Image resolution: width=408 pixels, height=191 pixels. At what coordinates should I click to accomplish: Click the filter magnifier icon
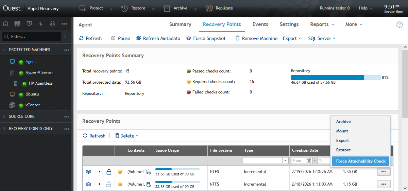pos(6,37)
